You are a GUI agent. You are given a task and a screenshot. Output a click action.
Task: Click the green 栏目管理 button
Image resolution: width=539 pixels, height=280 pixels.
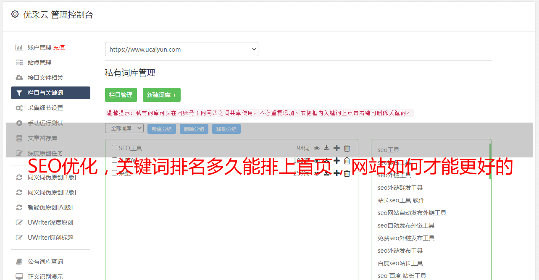(x=121, y=95)
